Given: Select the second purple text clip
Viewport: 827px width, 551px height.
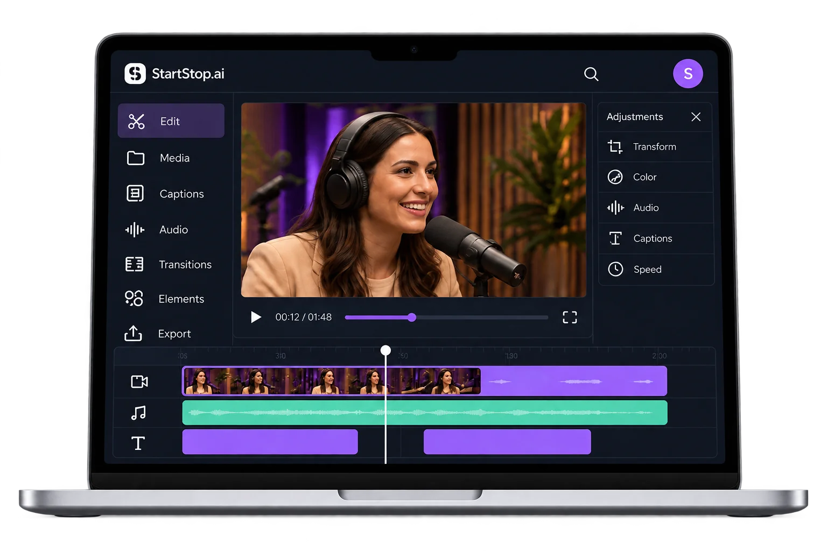Looking at the screenshot, I should click(507, 442).
